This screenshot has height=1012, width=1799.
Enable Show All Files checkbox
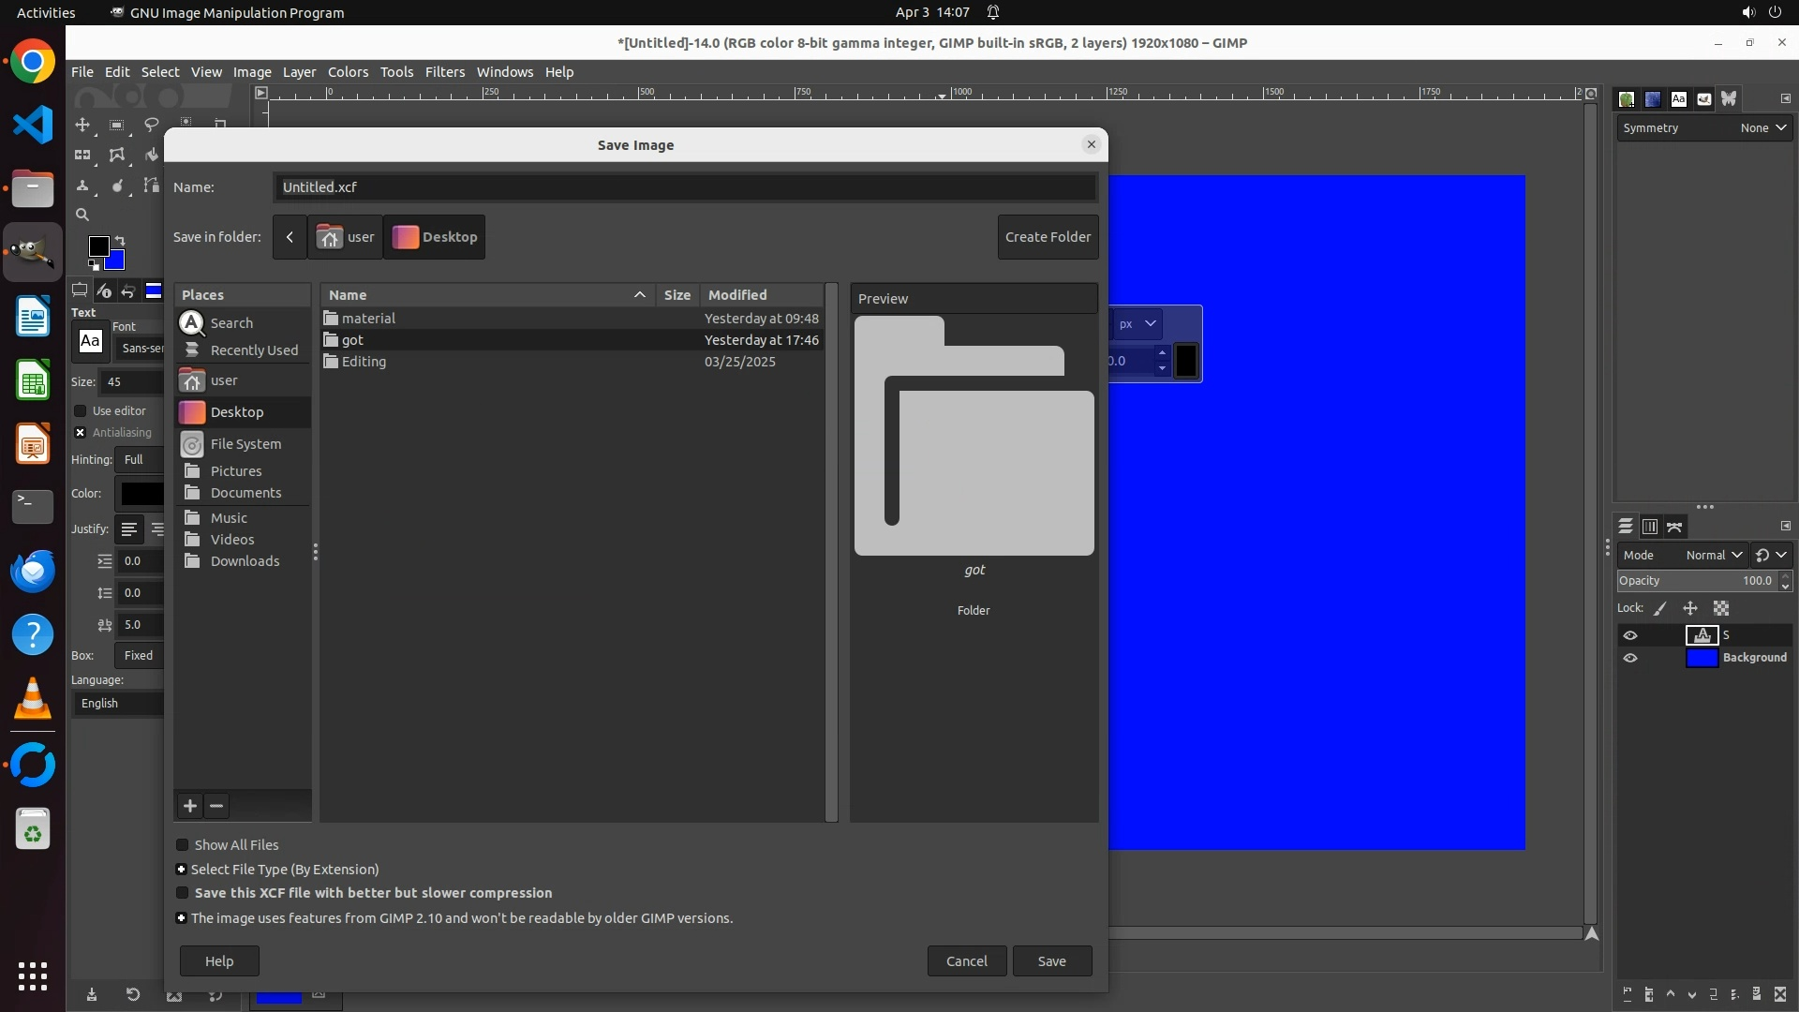click(x=183, y=845)
